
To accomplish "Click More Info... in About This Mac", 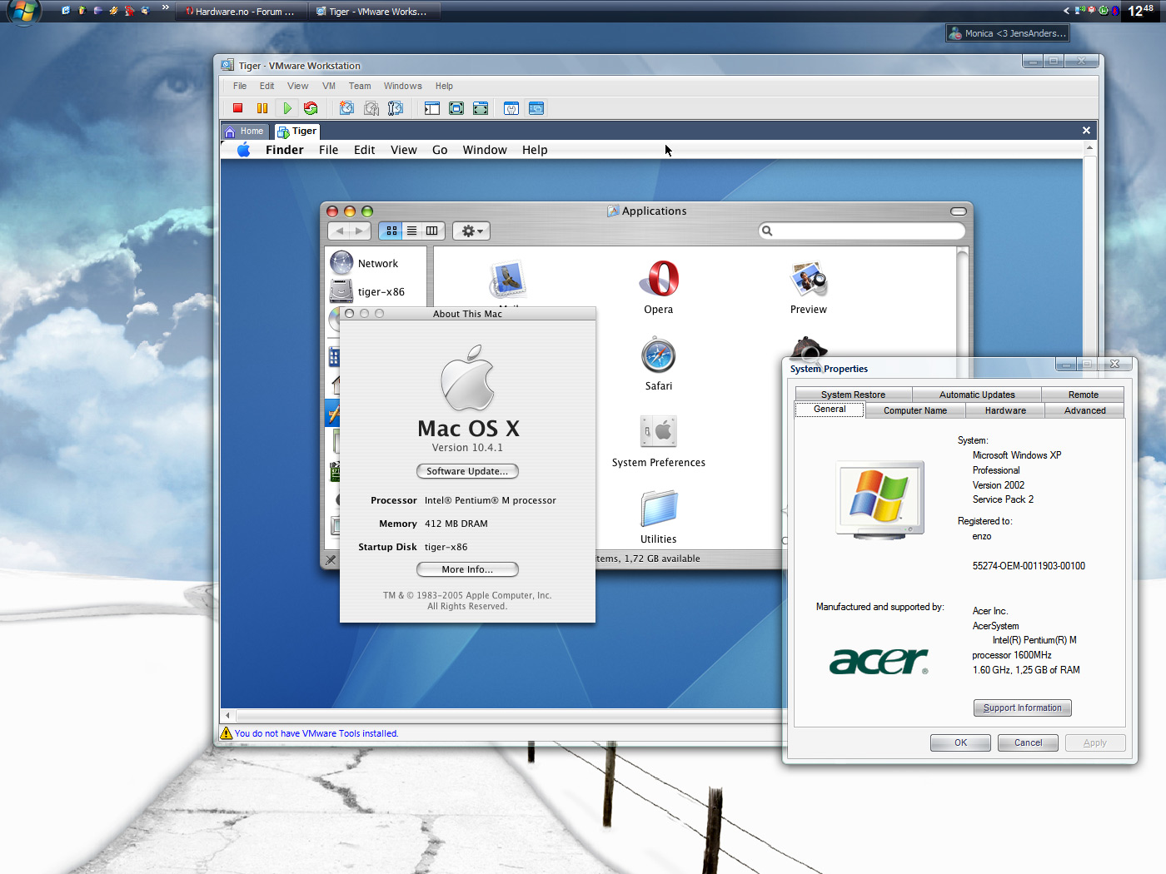I will point(467,569).
